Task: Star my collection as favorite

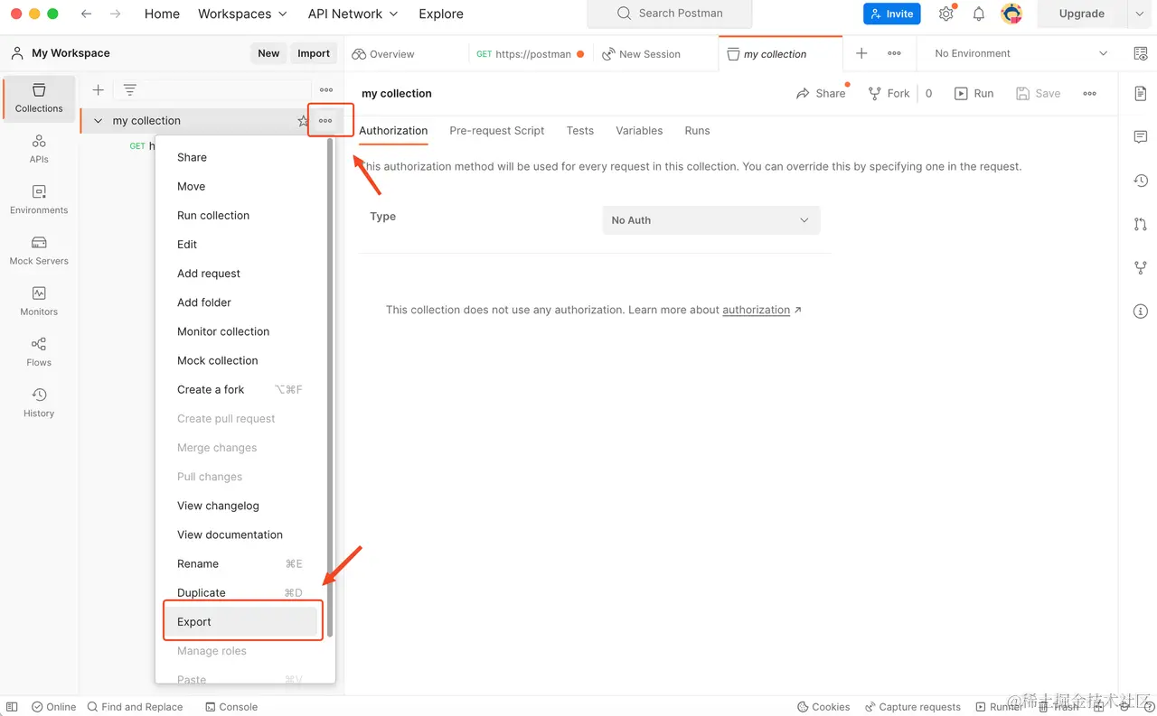Action: pyautogui.click(x=303, y=121)
